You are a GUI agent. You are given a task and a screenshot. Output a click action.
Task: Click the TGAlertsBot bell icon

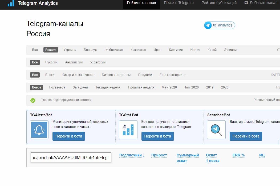(39, 130)
